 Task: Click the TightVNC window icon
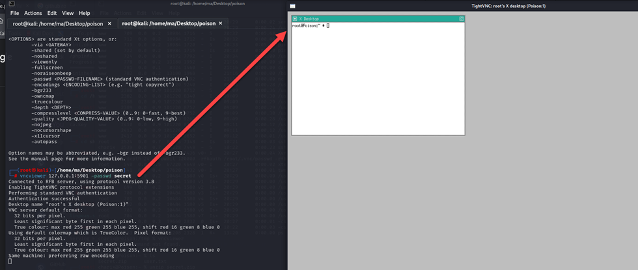click(x=293, y=5)
